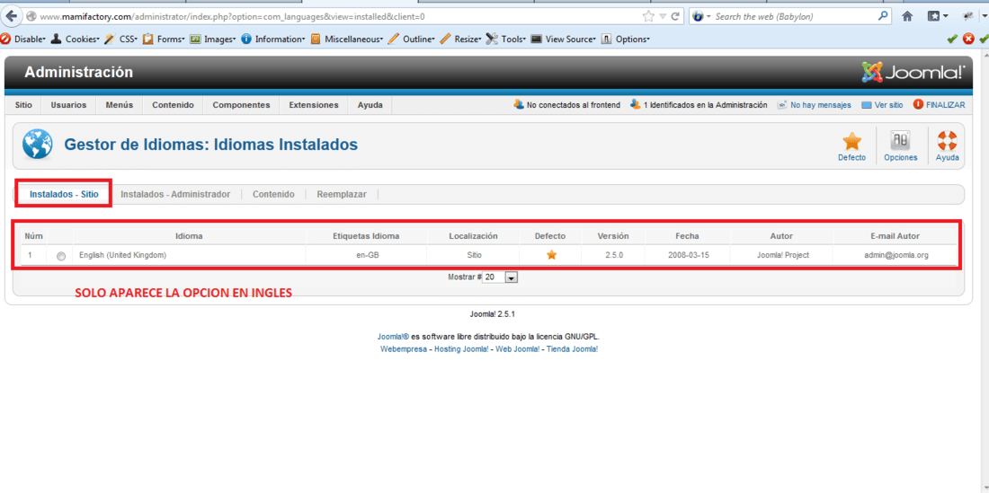The height and width of the screenshot is (493, 989).
Task: Click the 2008-03-15 date cell
Action: (x=687, y=255)
